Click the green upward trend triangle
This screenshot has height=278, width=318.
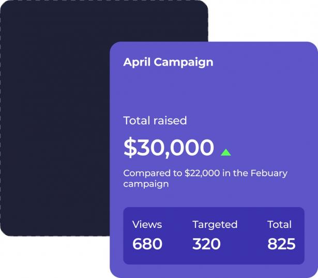(226, 152)
